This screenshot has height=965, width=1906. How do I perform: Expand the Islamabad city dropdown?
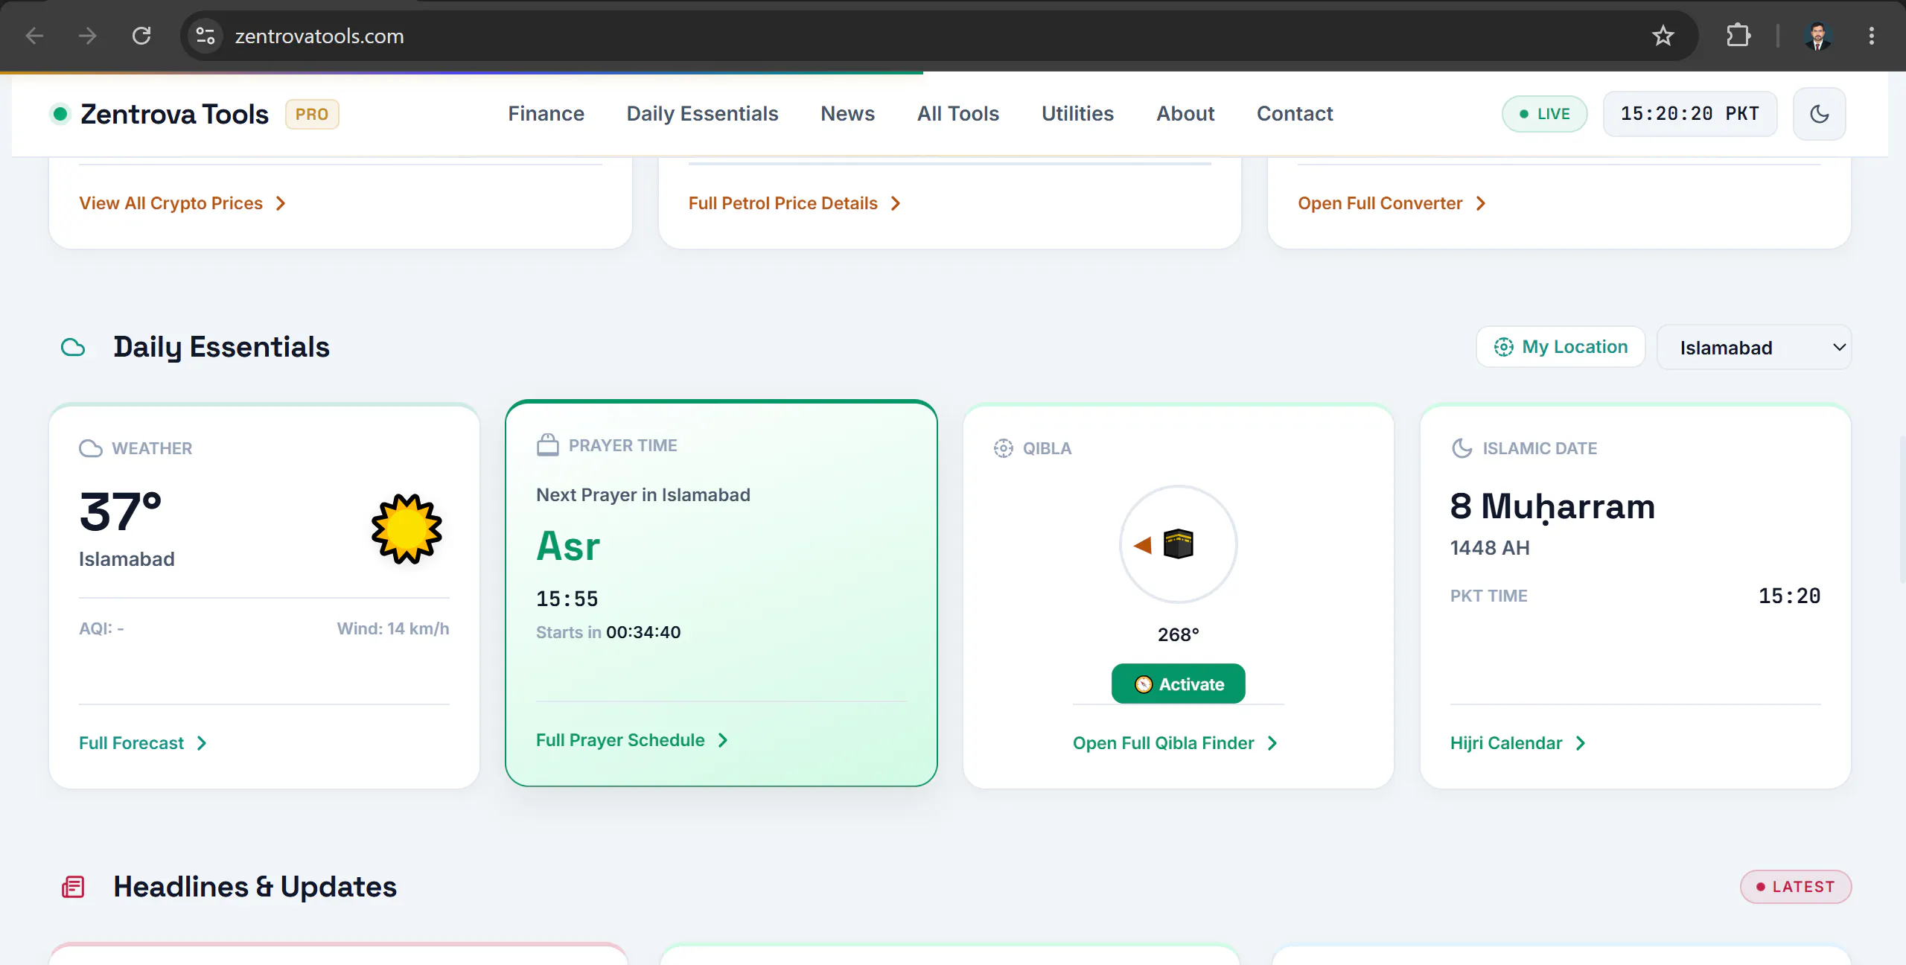(x=1753, y=347)
